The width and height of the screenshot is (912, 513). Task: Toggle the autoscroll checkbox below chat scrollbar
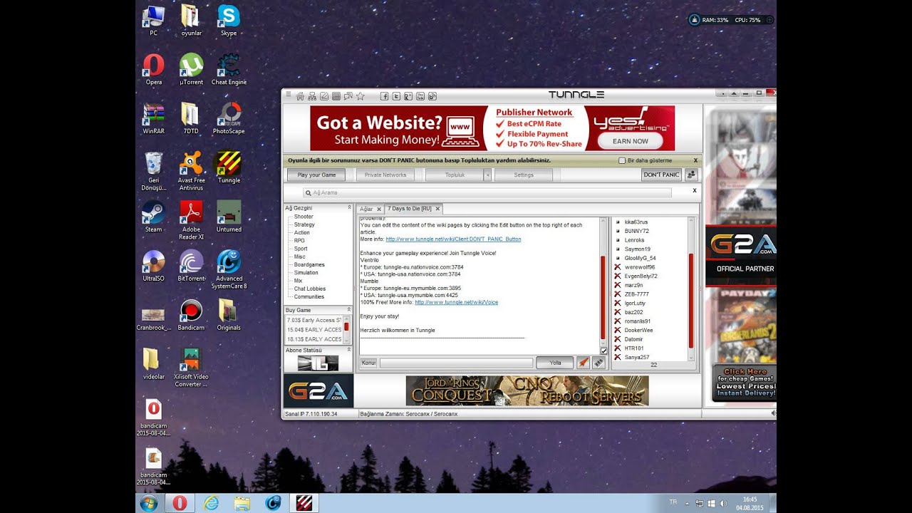pos(604,351)
